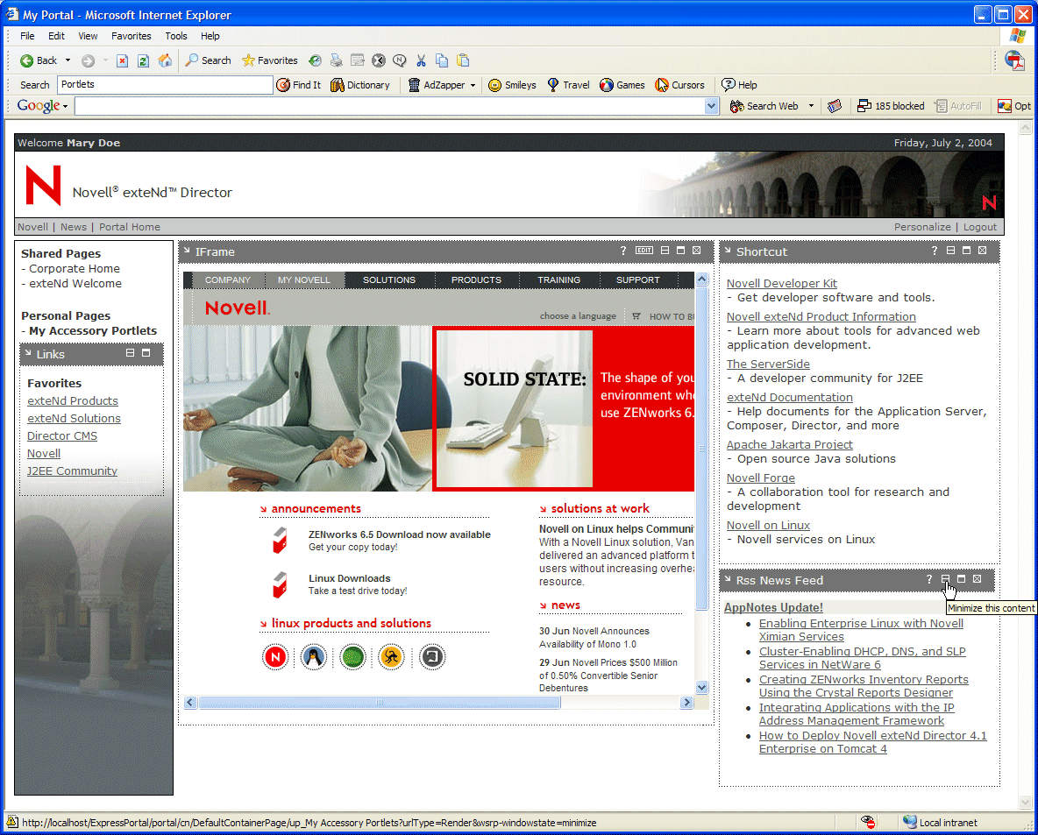Click the browser Back button

pos(39,60)
